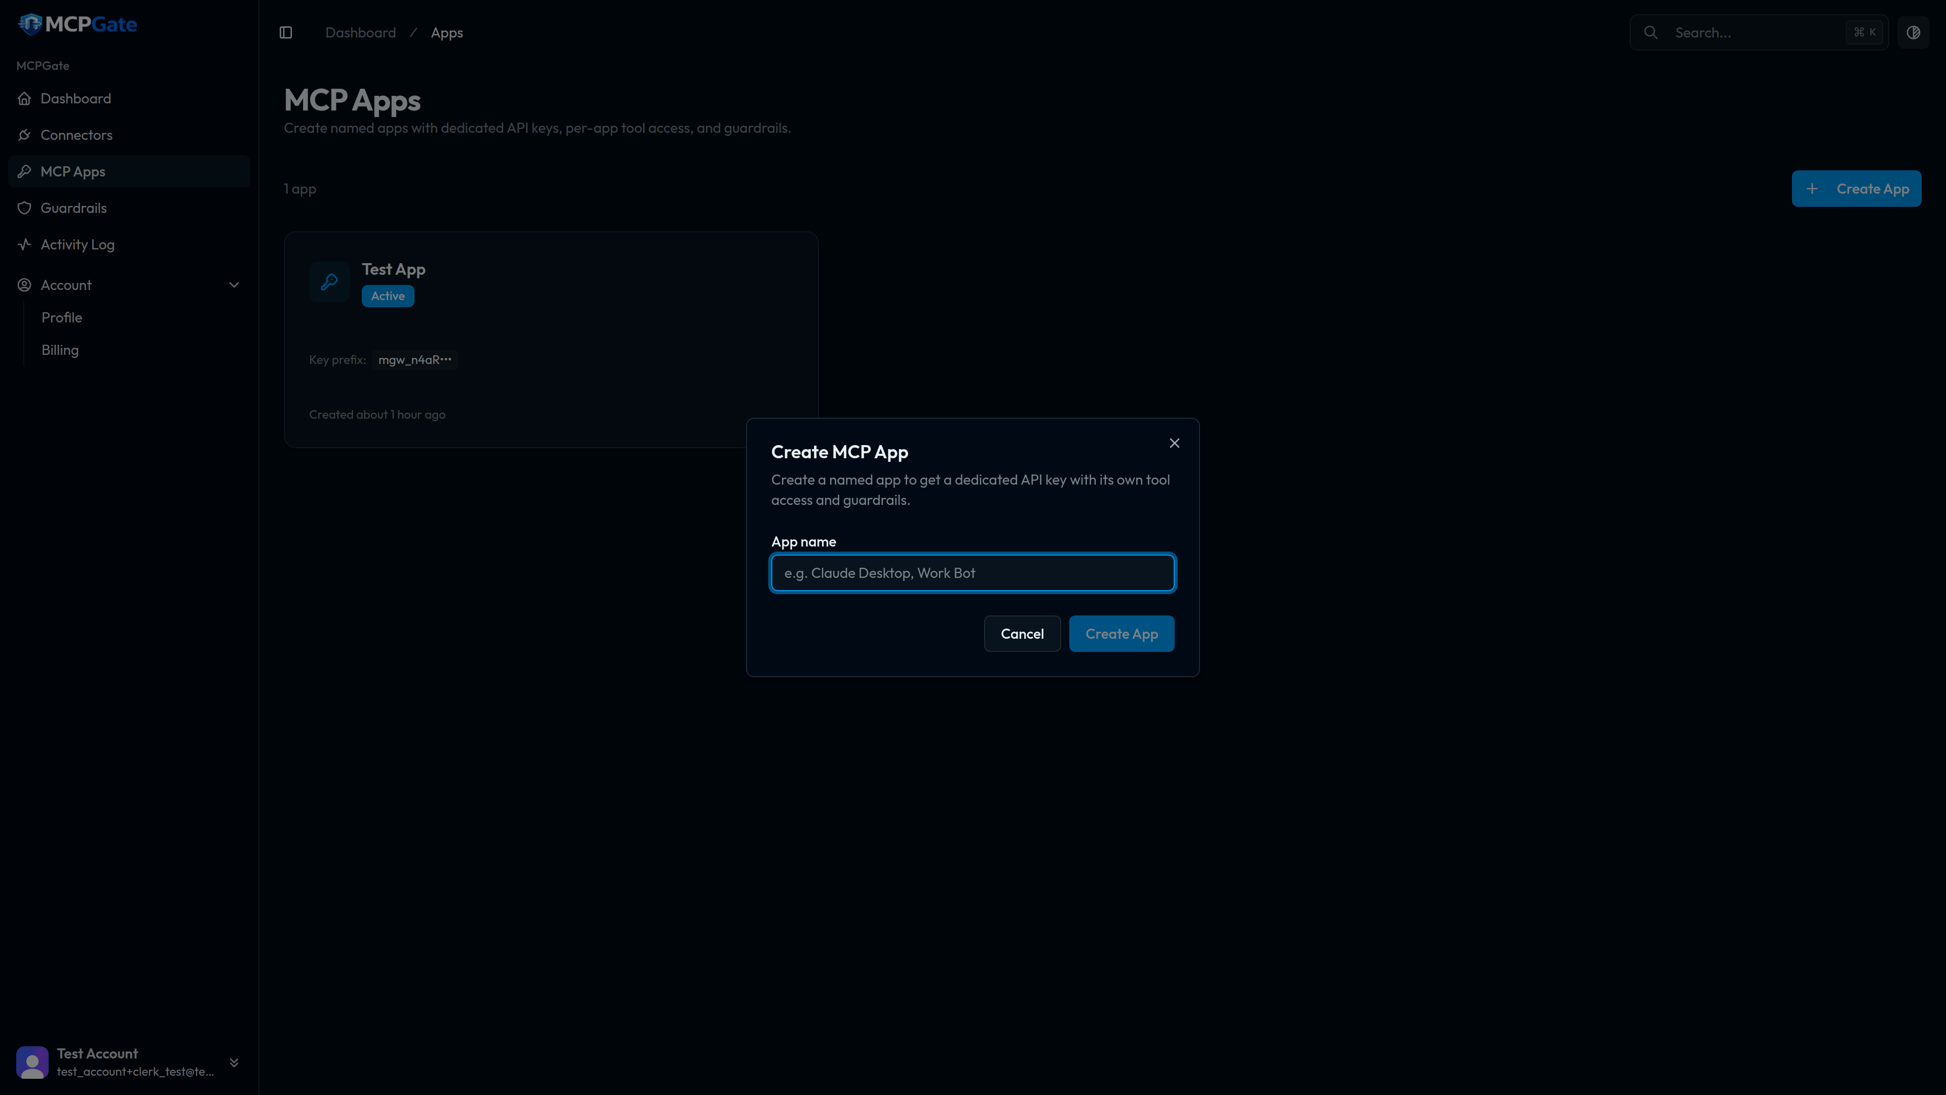Select the Connectors plug icon in sidebar

[x=25, y=134]
